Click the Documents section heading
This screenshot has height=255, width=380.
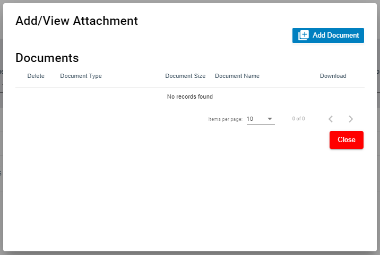tap(47, 58)
